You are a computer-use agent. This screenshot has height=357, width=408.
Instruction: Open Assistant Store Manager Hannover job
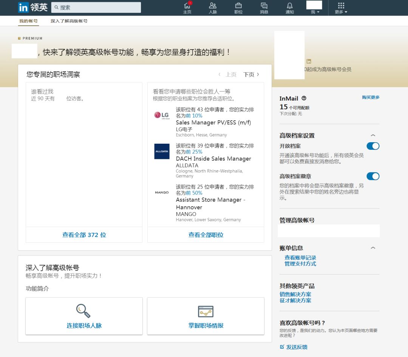pyautogui.click(x=210, y=203)
